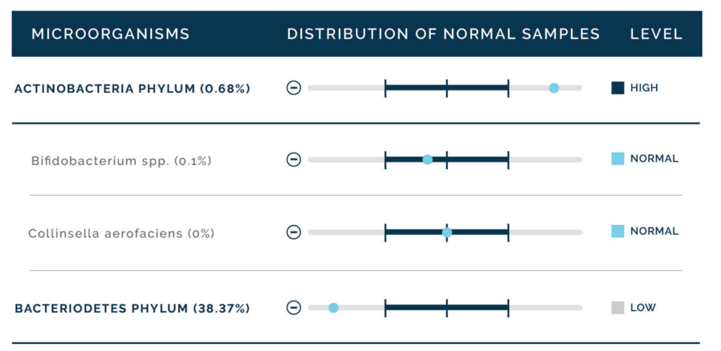The width and height of the screenshot is (721, 351).
Task: Open ACTINOBACTERIA PHYLUM (0.68%) label
Action: 132,89
